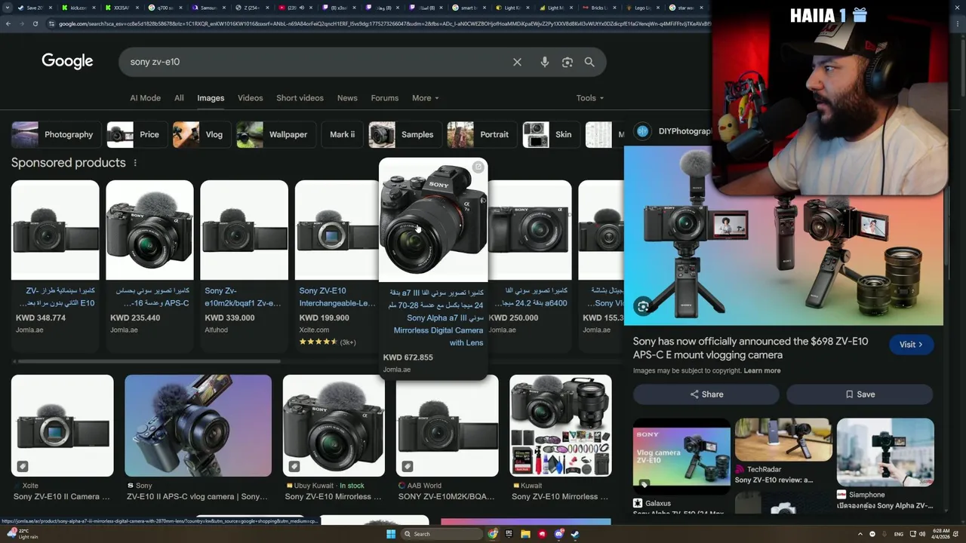966x543 pixels.
Task: Open Steam from the taskbar
Action: click(575, 534)
